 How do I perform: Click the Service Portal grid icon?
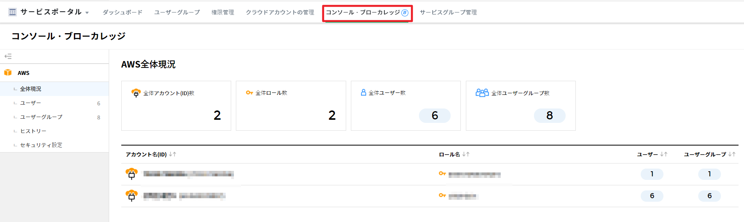[x=13, y=12]
